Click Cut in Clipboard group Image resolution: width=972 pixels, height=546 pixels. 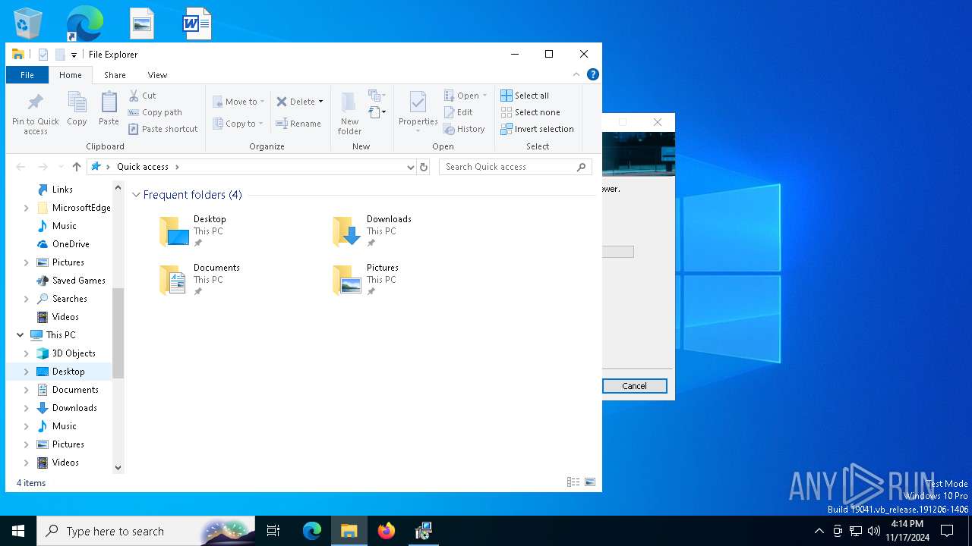142,96
